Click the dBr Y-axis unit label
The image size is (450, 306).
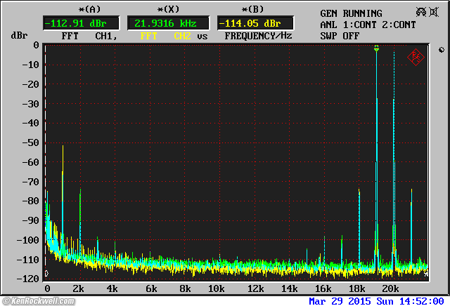18,36
